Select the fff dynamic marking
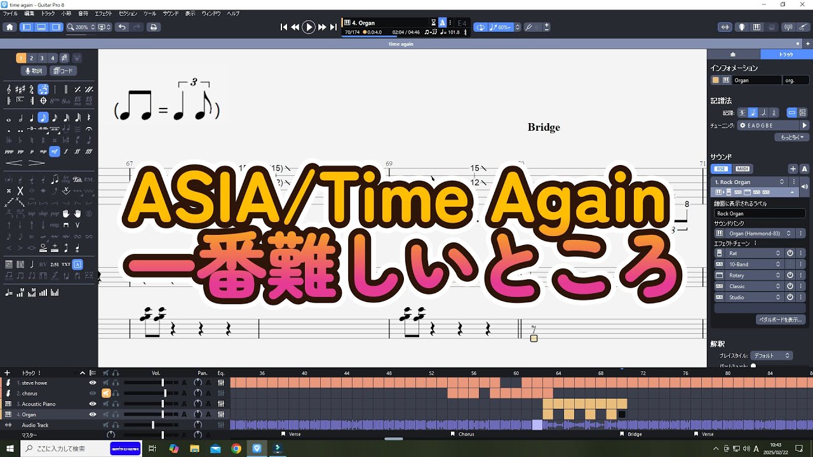Image resolution: width=813 pixels, height=457 pixels. point(89,151)
